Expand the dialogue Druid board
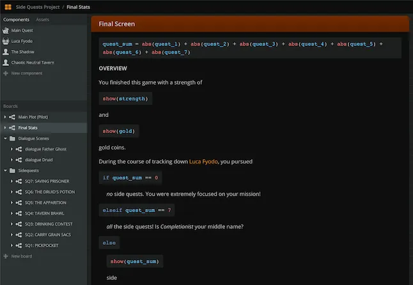413x285 pixels. coord(12,160)
